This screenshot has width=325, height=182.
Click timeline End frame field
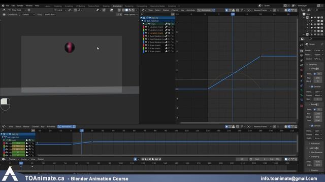275,159
